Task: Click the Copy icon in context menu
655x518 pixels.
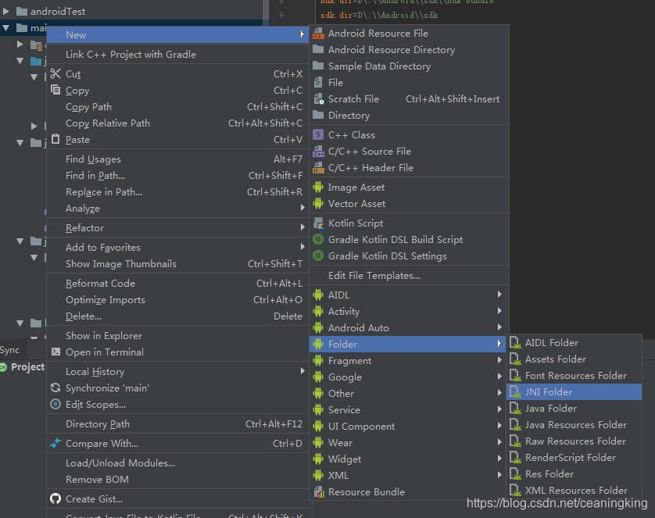Action: (55, 90)
